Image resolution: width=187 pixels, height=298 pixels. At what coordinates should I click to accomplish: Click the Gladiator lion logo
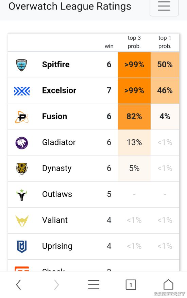pos(22,143)
